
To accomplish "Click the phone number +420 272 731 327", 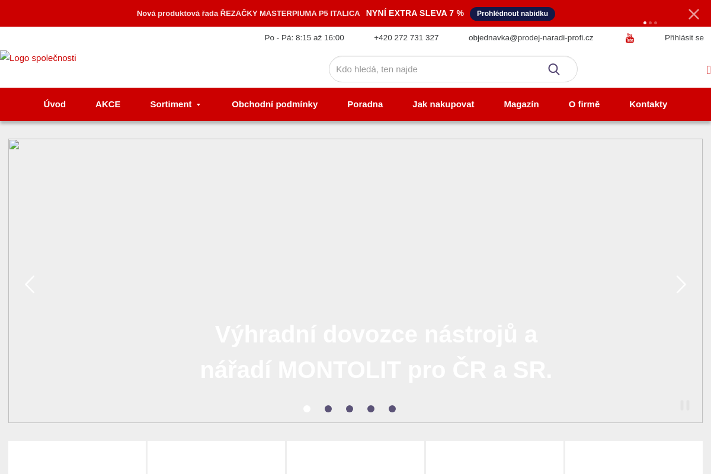I will pos(406,38).
